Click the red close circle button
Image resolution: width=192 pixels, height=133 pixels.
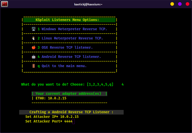[x=187, y=4]
